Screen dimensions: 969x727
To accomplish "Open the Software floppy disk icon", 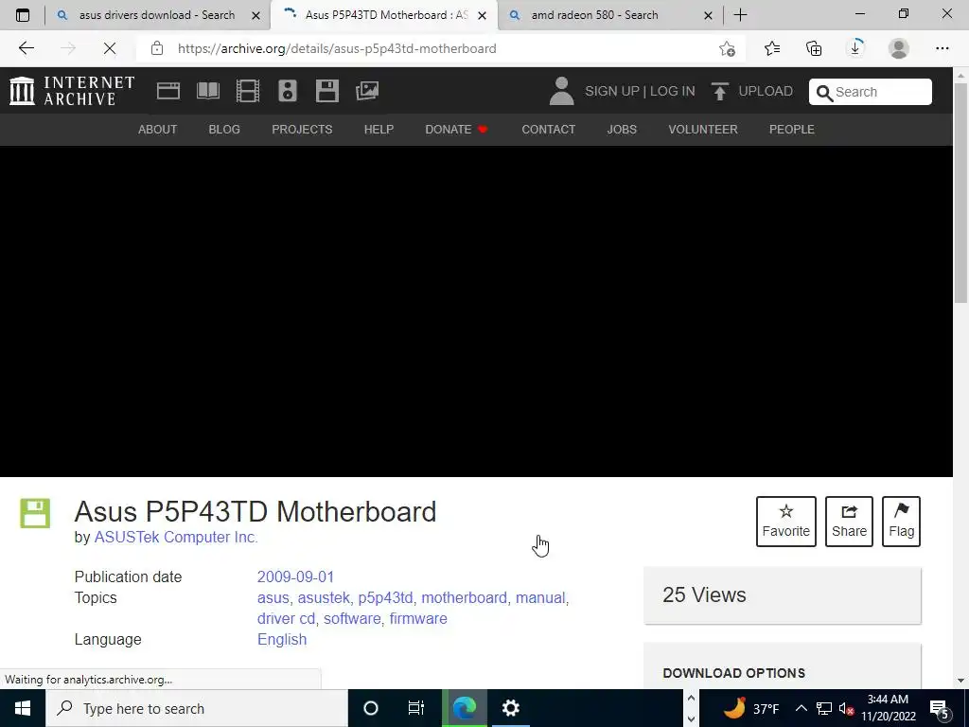I will click(326, 91).
